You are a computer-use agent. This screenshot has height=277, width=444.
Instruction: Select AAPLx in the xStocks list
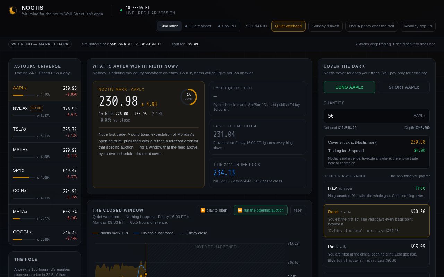click(45, 91)
